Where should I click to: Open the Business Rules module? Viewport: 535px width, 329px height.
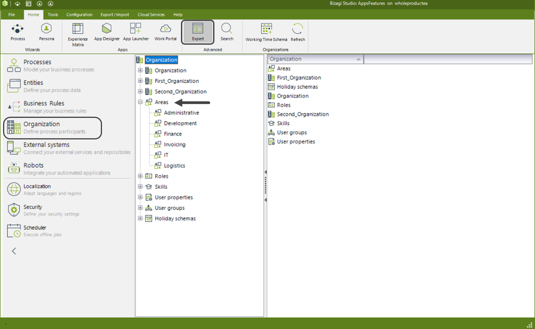tap(47, 107)
